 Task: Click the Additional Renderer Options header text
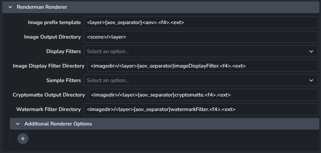click(x=58, y=124)
